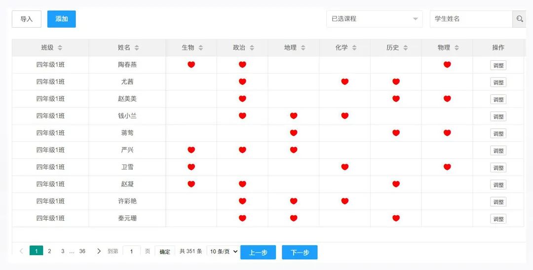The image size is (533, 270).
Task: Click the 共 351 条 total count
Action: click(x=190, y=251)
